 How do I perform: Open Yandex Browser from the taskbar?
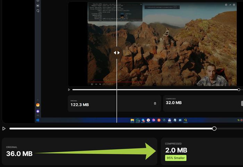(148, 120)
